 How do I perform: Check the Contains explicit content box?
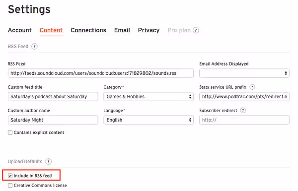click(10, 132)
